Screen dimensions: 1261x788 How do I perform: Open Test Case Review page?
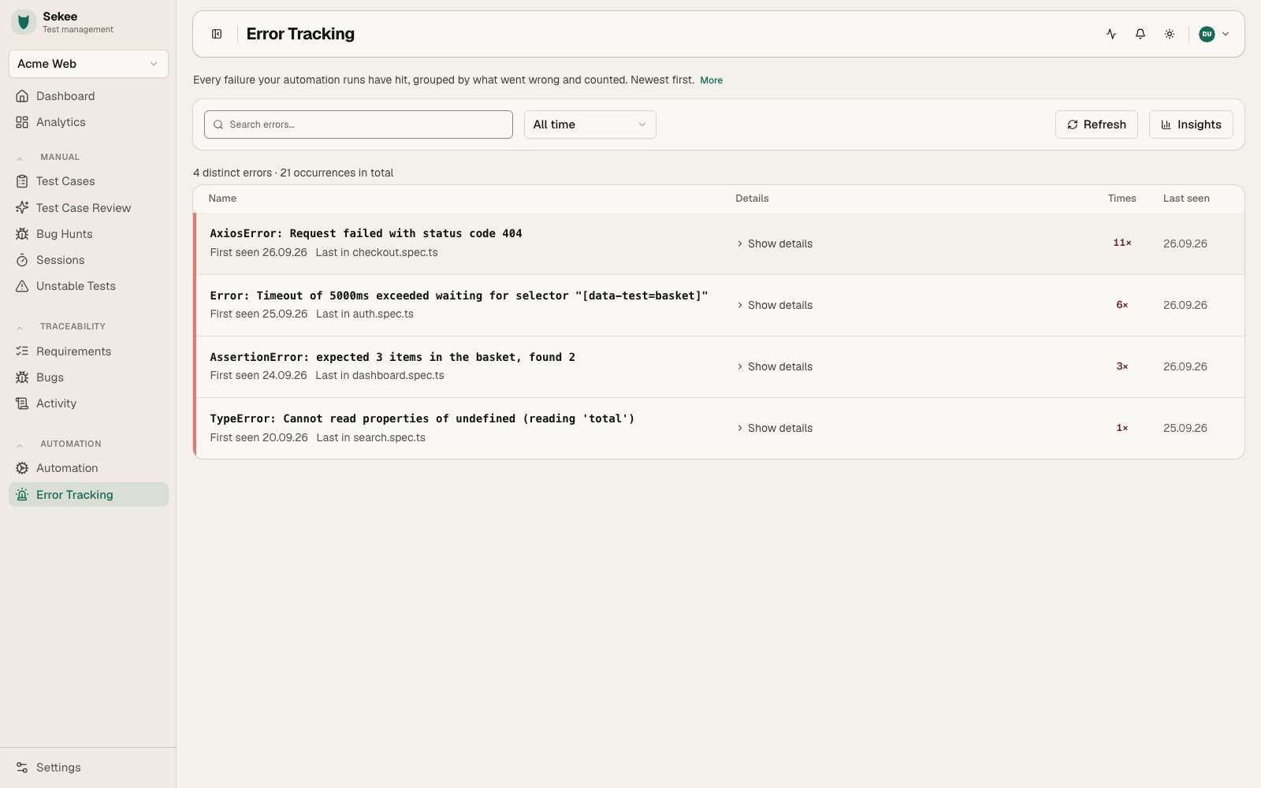(88, 208)
